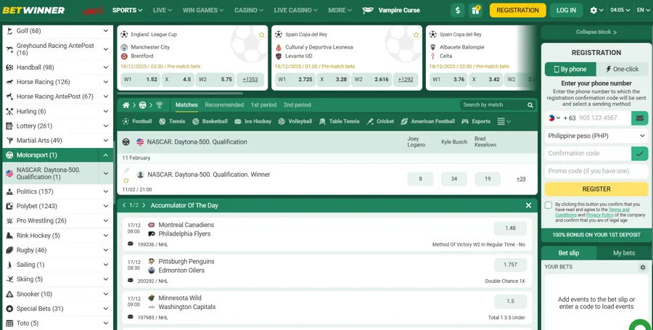This screenshot has height=330, width=653.
Task: Switch to the Recommended tab
Action: coord(224,105)
